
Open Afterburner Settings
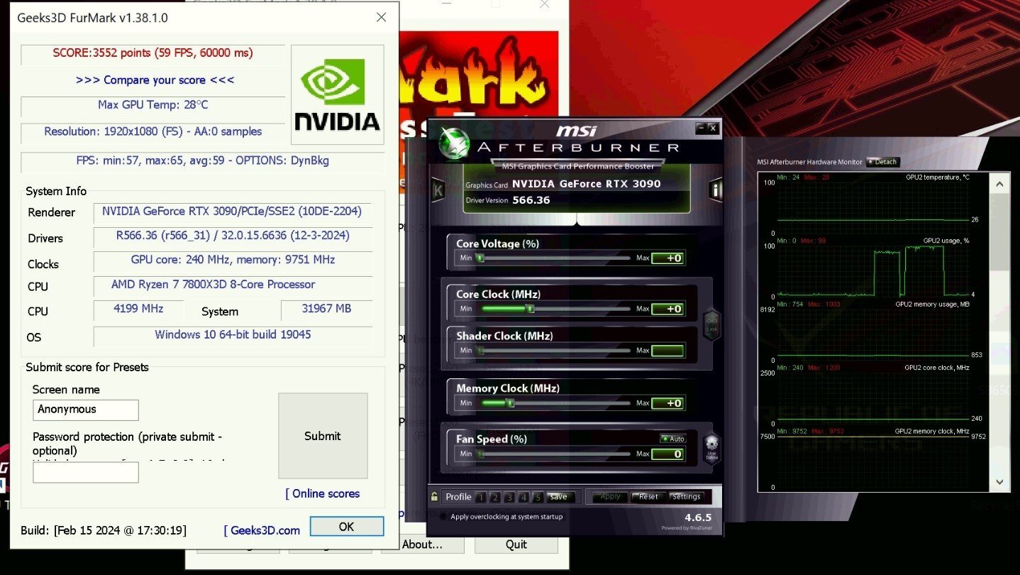coord(686,497)
